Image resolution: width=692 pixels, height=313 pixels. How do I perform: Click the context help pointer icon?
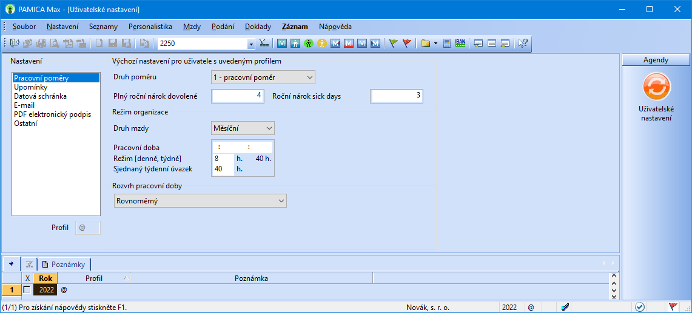click(523, 44)
